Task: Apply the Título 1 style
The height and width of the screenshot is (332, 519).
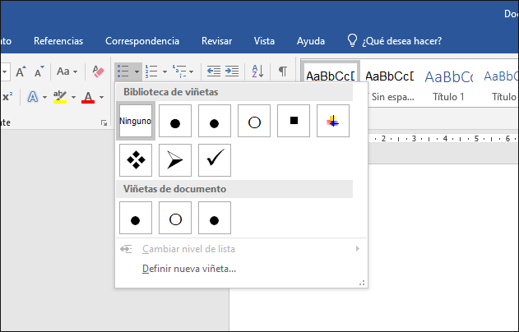Action: [x=448, y=82]
